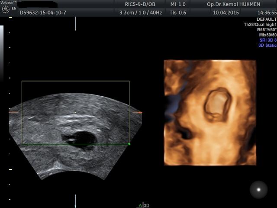This screenshot has width=277, height=208.
Task: Select the 3D view indicator
Action: (146, 205)
